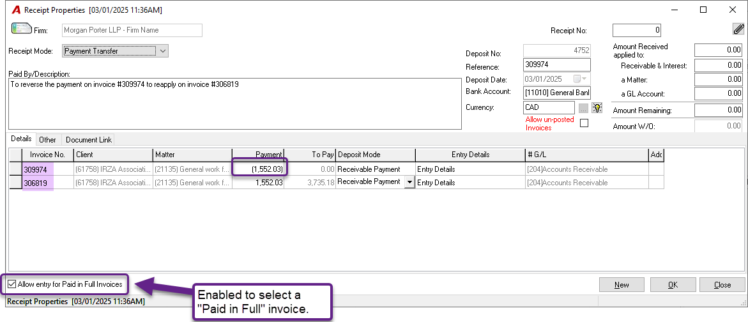Click the Payment column header
Screen dimensions: 748x322
(x=258, y=155)
